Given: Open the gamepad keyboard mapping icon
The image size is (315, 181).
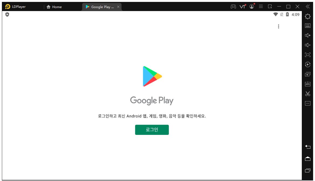Looking at the screenshot, I should pyautogui.click(x=233, y=7).
